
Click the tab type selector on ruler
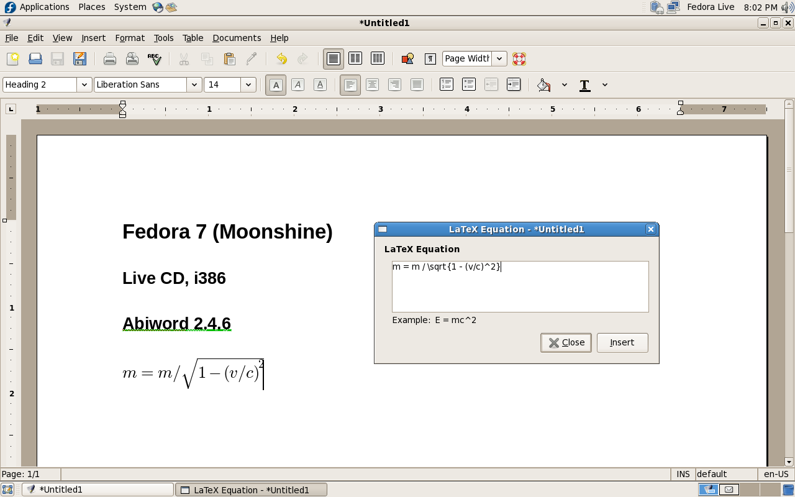click(11, 109)
